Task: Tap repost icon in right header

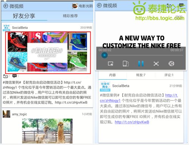Action: point(169,5)
